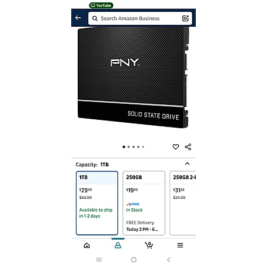Tap Android recent apps button
This screenshot has width=267, height=267.
99,259
